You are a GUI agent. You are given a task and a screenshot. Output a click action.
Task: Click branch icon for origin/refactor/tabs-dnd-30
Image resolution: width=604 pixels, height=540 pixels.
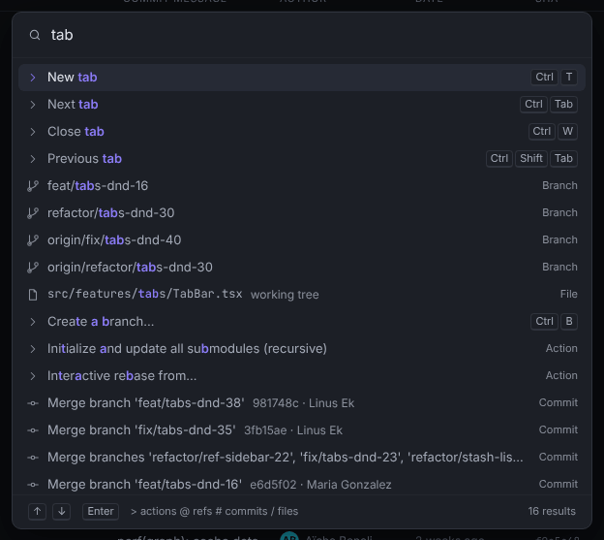pyautogui.click(x=33, y=268)
